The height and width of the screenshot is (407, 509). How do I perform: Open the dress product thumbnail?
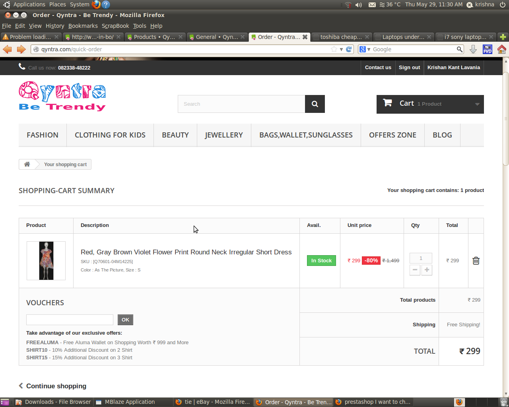[46, 261]
